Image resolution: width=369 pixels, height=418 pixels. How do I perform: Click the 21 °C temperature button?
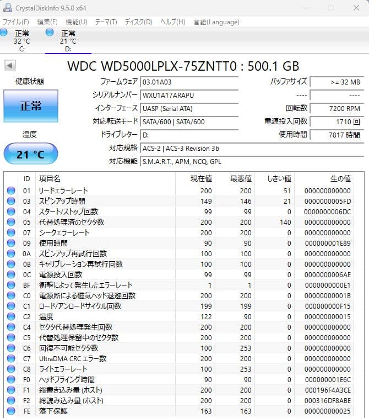(x=31, y=154)
